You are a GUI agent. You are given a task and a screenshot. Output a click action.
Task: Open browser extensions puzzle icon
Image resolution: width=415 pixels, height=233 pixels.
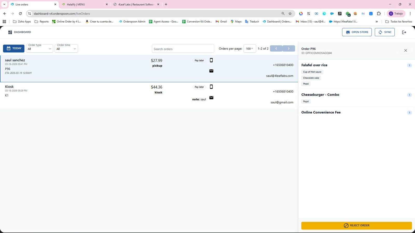pyautogui.click(x=379, y=13)
